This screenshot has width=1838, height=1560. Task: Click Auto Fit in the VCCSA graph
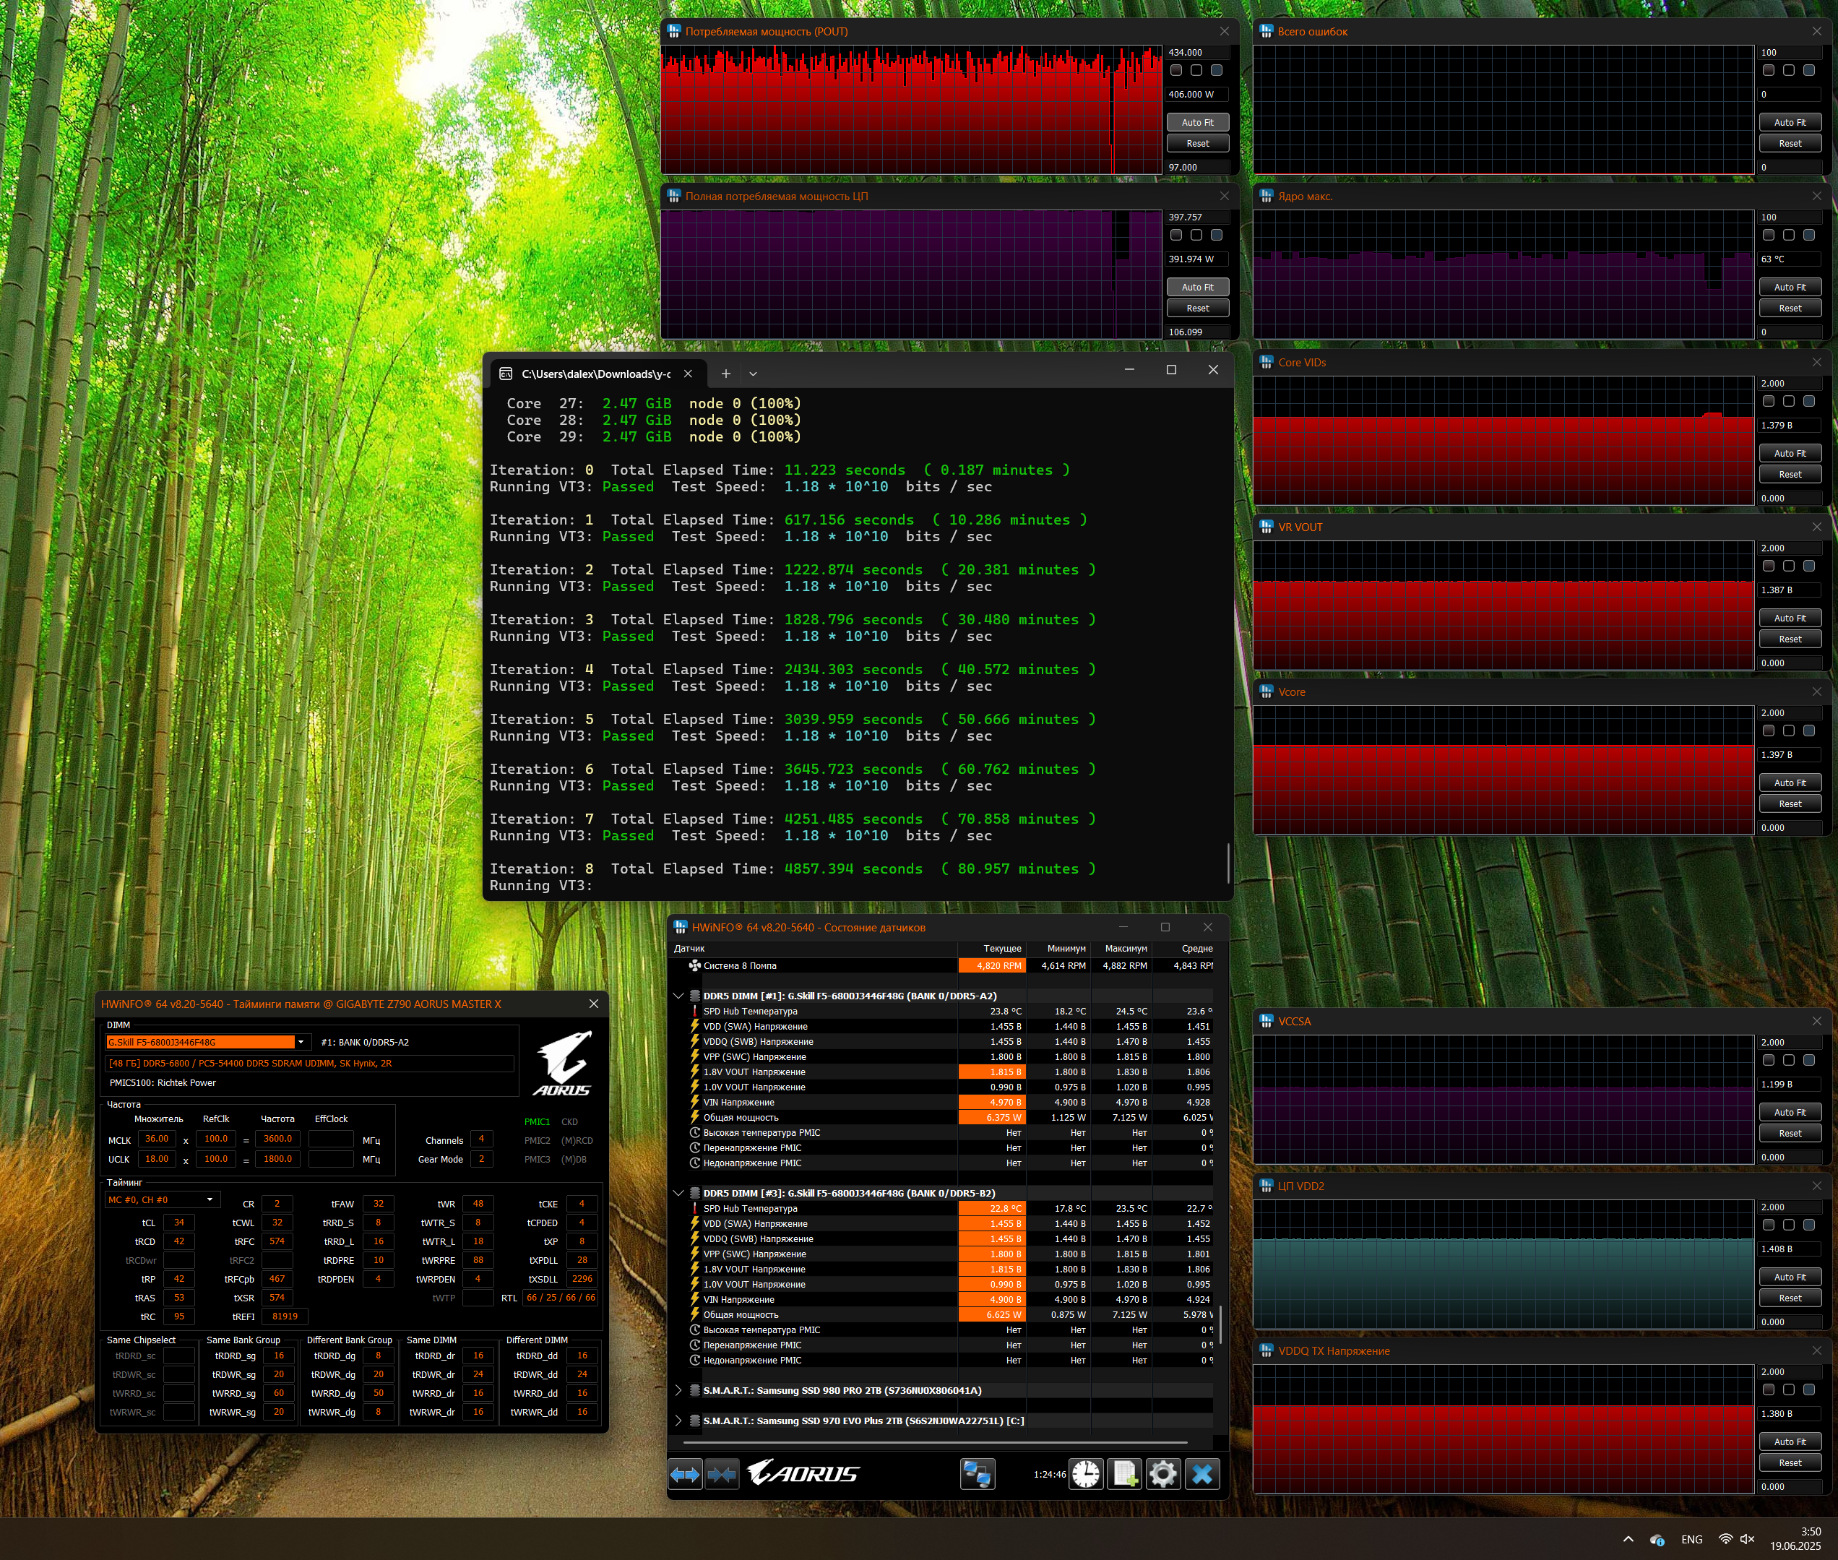point(1790,1113)
